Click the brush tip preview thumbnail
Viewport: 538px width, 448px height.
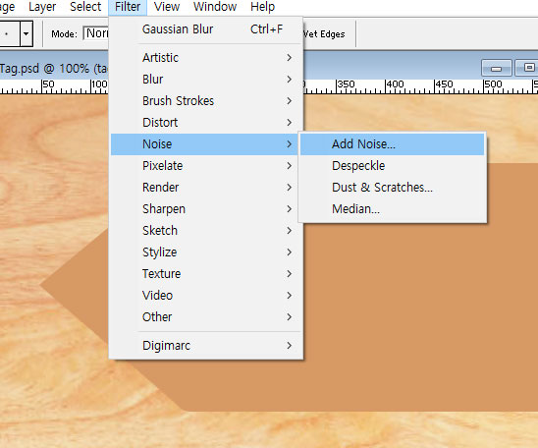[9, 33]
